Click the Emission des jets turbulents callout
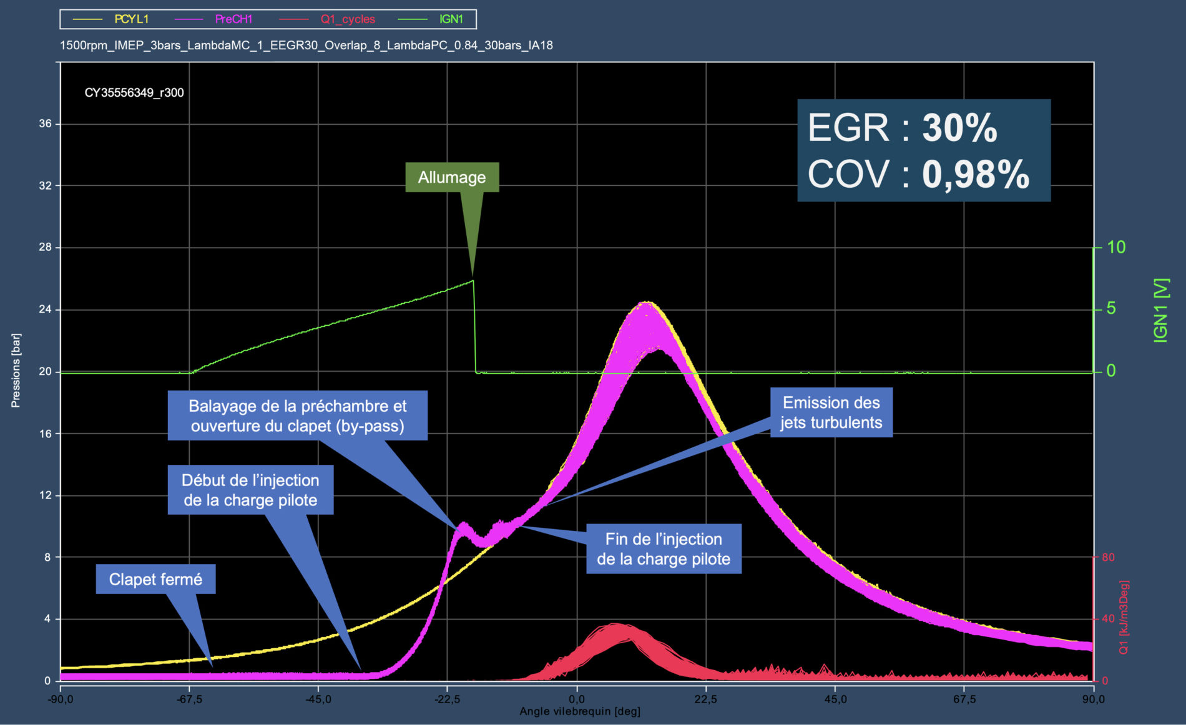 tap(831, 412)
